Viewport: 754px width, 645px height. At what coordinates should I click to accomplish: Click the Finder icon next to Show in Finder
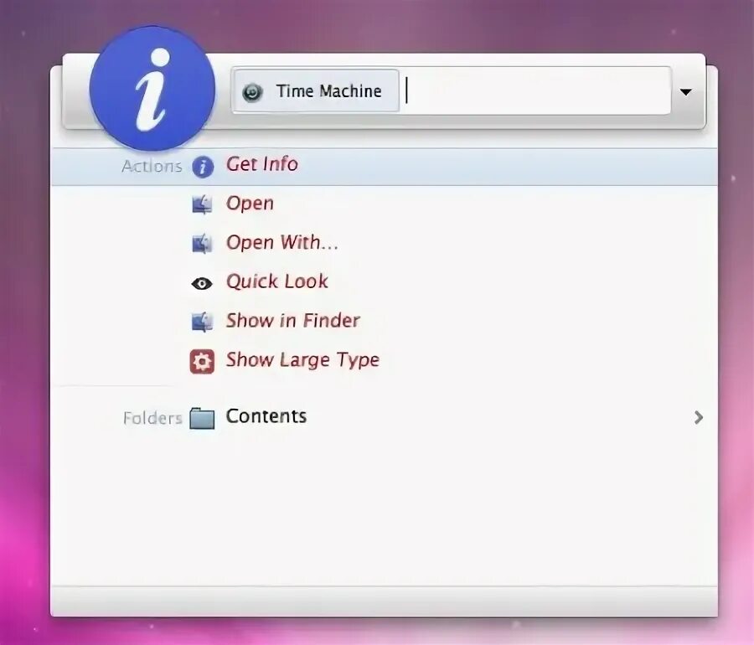[202, 322]
